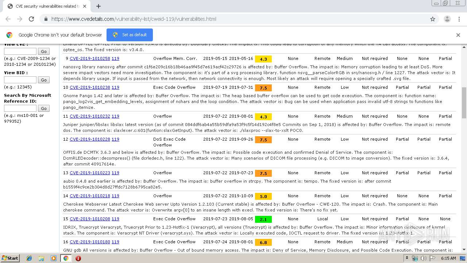Open link CVE-2019-1010223

click(x=90, y=173)
